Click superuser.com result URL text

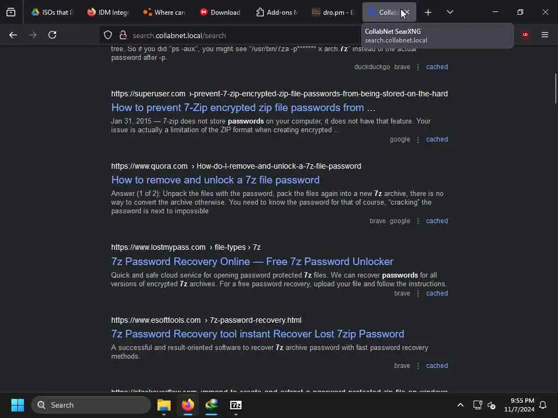point(280,94)
